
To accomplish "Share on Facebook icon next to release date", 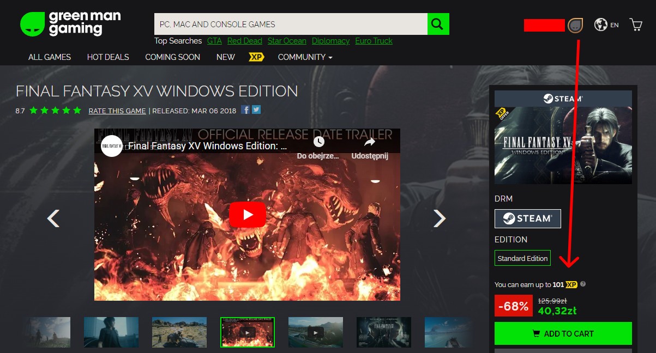I will tap(245, 110).
